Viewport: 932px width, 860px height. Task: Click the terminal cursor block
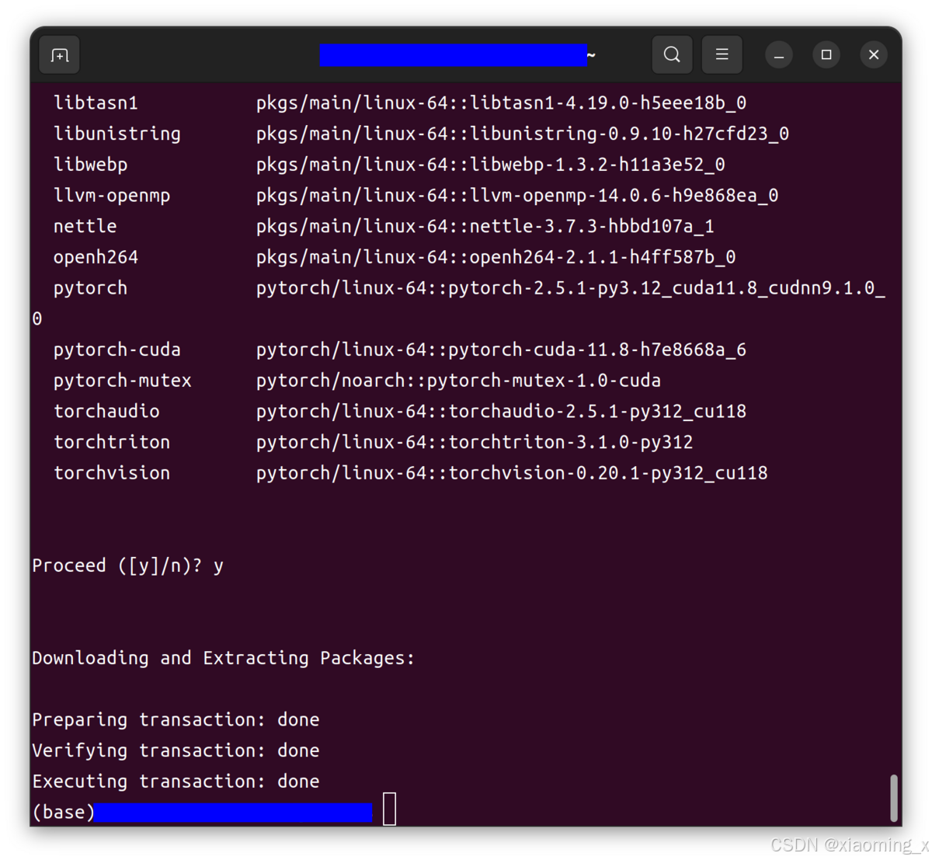(x=388, y=809)
